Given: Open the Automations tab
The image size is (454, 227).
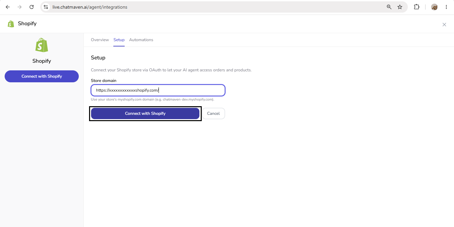Looking at the screenshot, I should (141, 40).
